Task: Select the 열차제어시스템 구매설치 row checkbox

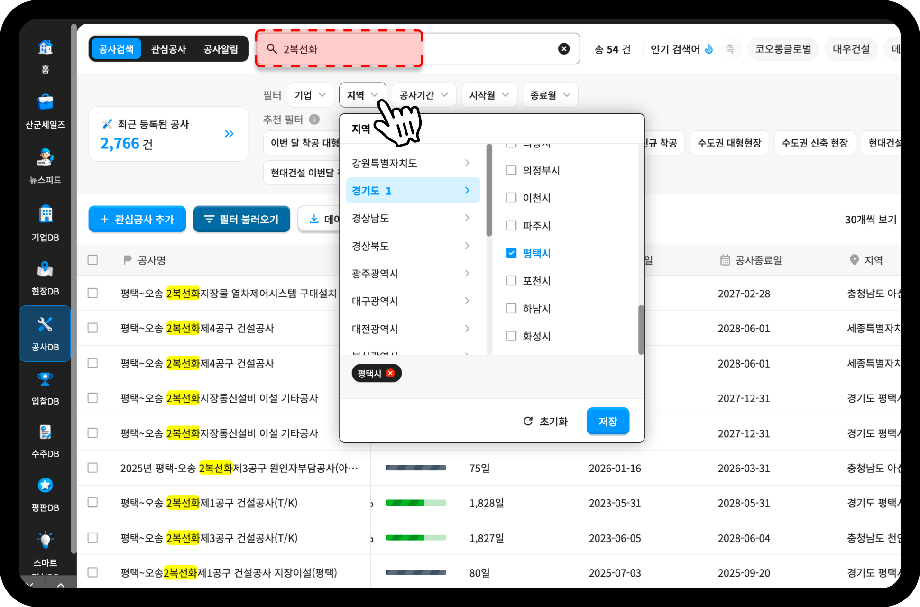Action: (x=92, y=293)
